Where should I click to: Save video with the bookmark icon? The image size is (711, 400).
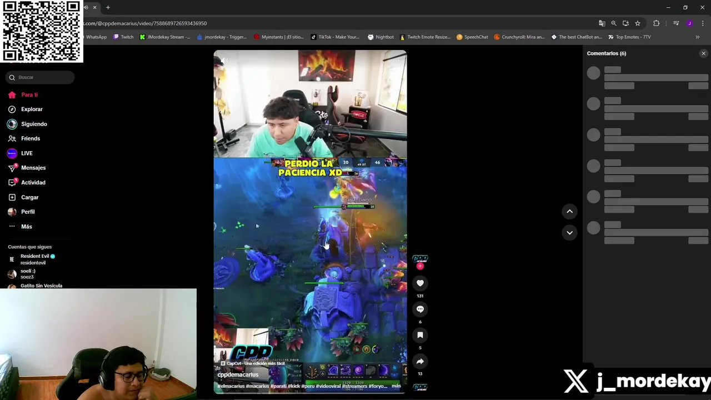click(x=420, y=335)
